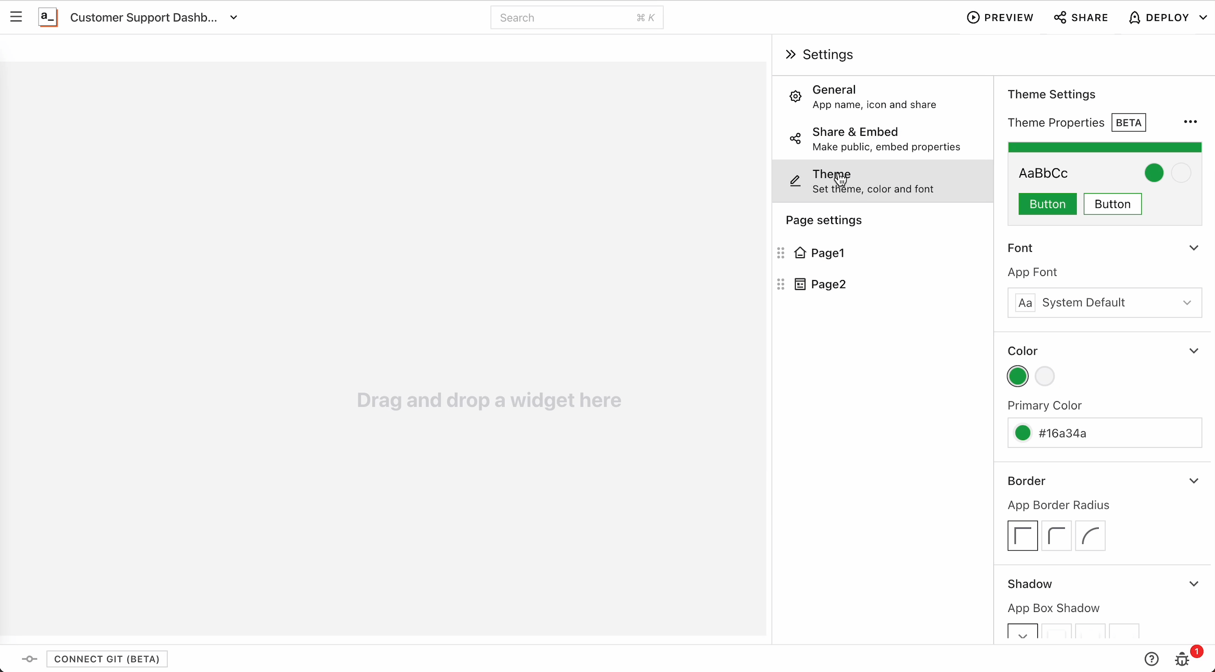Click the Preview button
Screen dimensions: 1215x672
pos(1000,18)
